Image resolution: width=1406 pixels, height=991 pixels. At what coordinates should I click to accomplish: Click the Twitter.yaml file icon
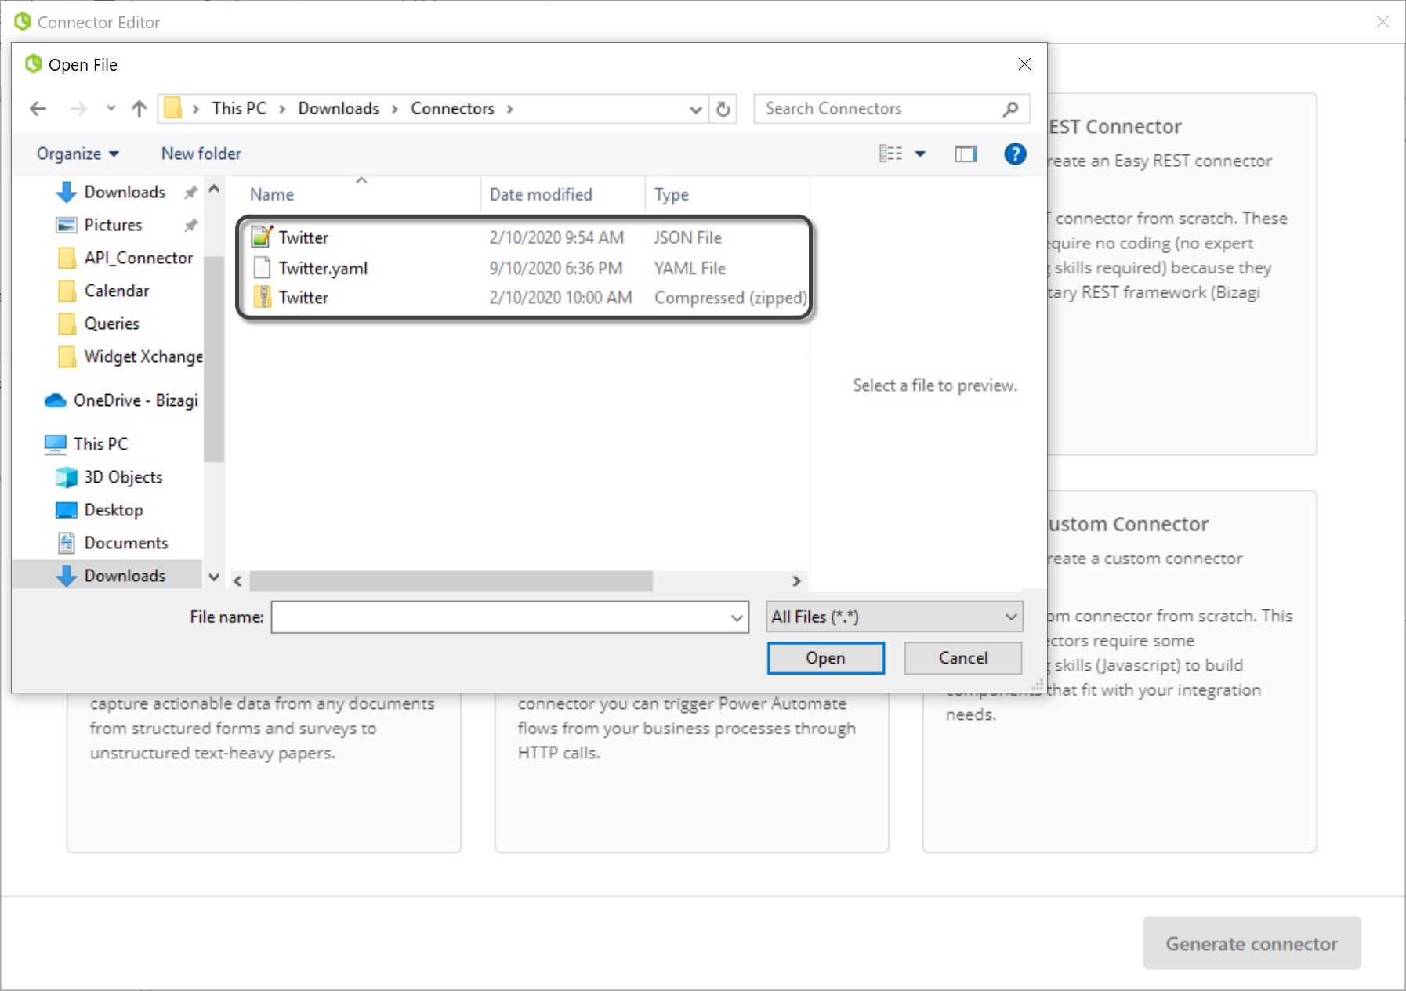(x=262, y=268)
